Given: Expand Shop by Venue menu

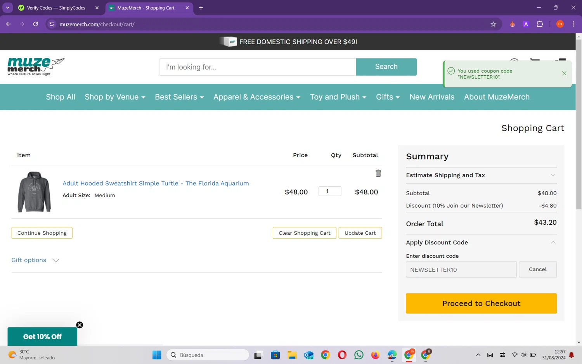Looking at the screenshot, I should [x=115, y=97].
